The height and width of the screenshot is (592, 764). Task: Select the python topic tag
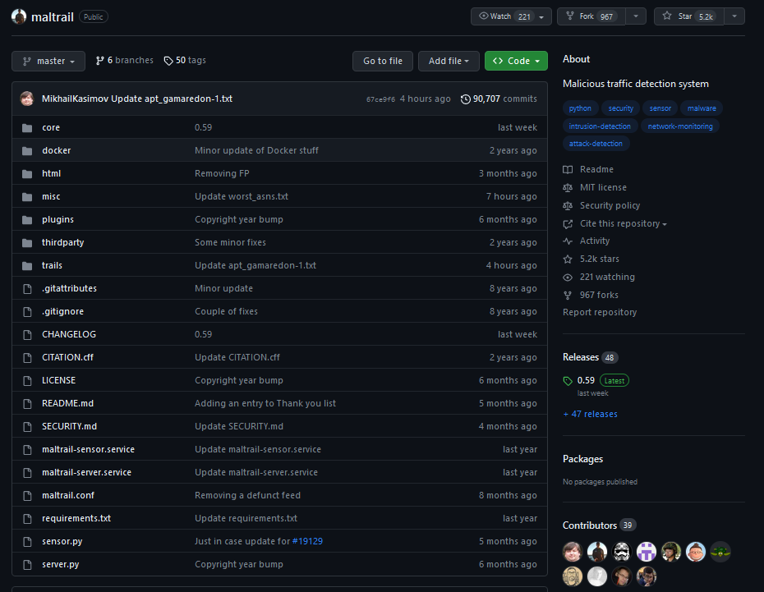coord(580,108)
